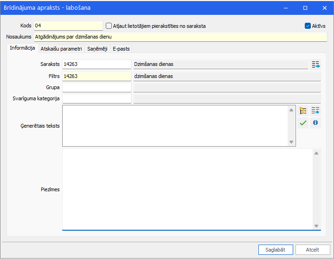Click inside Piezīmes text area

pos(187,189)
